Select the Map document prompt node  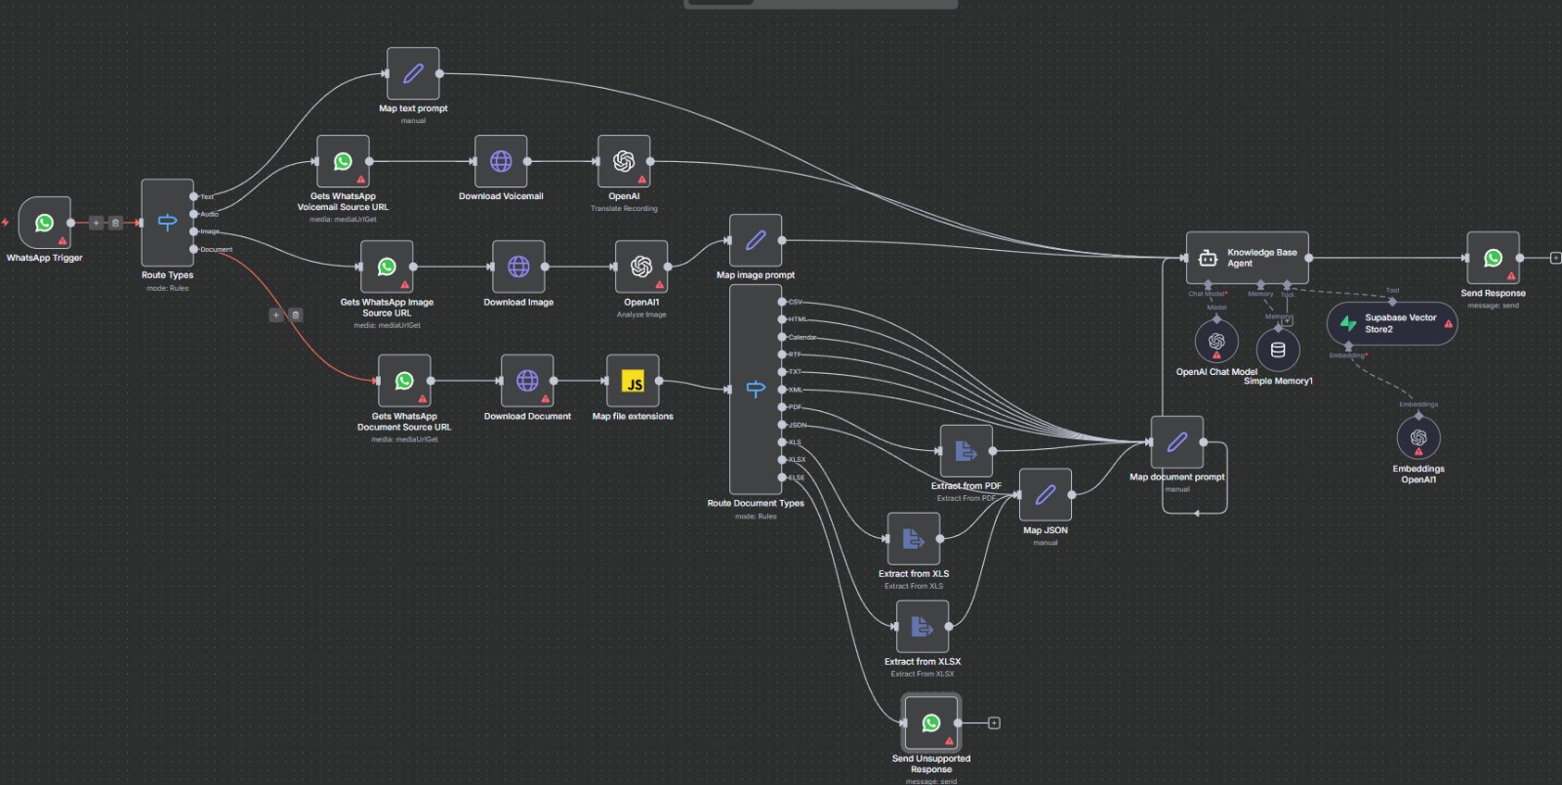click(x=1177, y=442)
